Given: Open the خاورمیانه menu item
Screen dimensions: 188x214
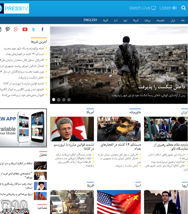Looking at the screenshot, I should [x=160, y=20].
